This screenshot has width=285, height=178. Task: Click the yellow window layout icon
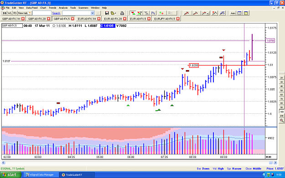[x=246, y=13]
